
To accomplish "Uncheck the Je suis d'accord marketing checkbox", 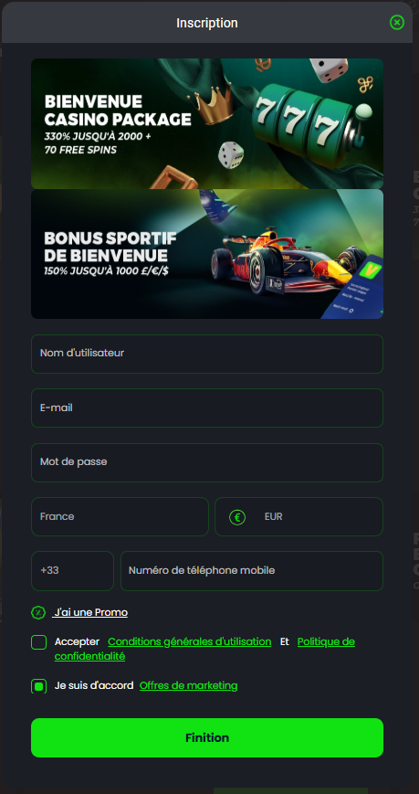I will [38, 686].
